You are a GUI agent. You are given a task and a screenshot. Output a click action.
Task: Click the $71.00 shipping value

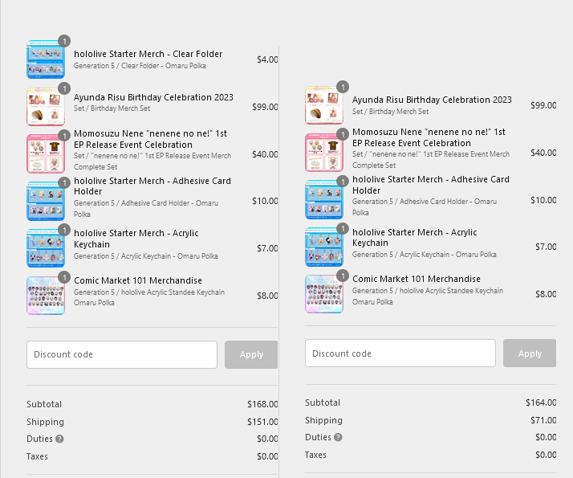click(543, 420)
